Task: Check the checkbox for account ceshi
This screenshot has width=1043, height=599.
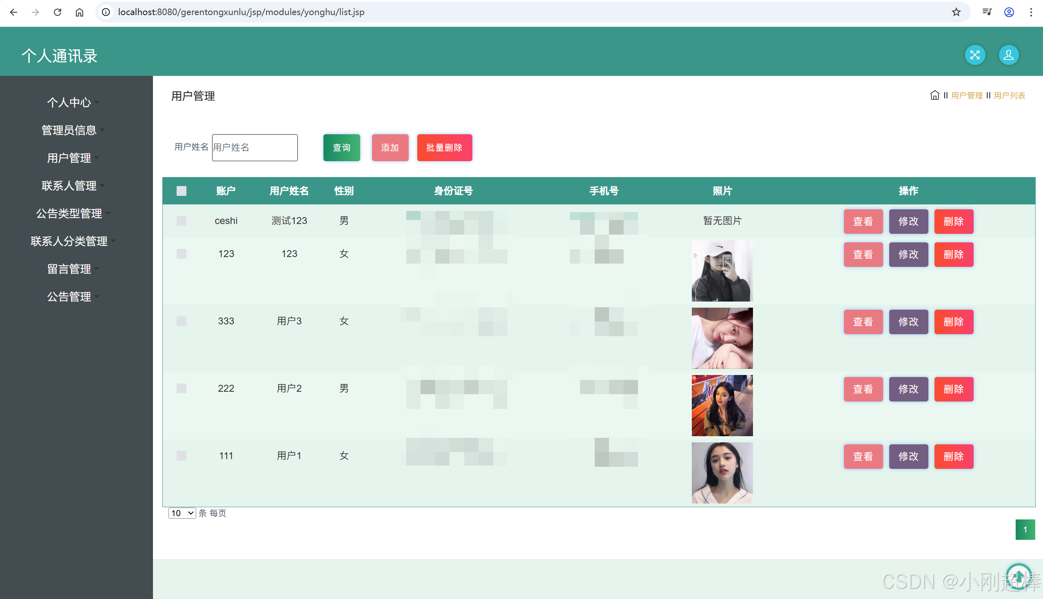Action: (182, 221)
